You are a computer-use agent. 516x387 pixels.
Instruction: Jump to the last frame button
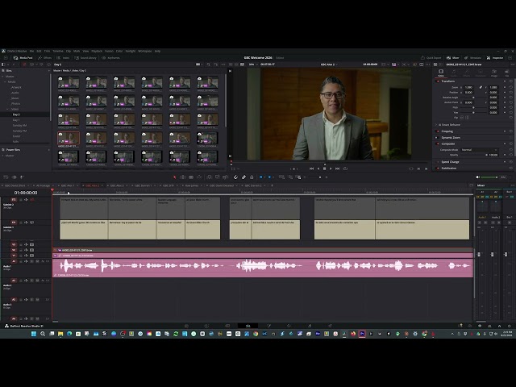point(337,169)
